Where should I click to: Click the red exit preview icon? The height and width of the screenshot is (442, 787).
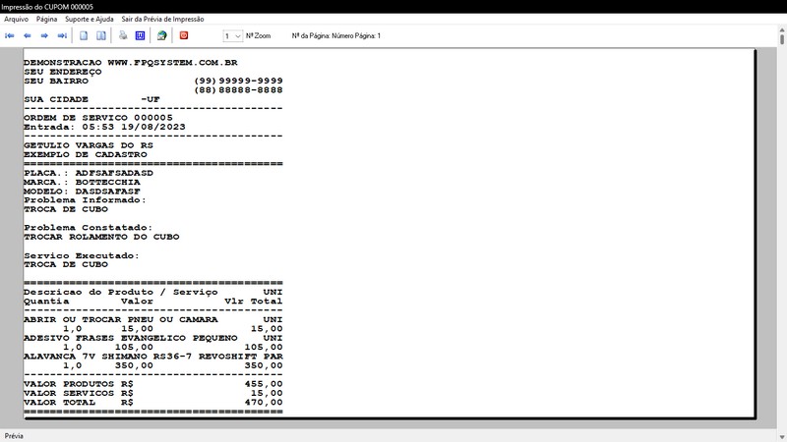click(x=184, y=35)
